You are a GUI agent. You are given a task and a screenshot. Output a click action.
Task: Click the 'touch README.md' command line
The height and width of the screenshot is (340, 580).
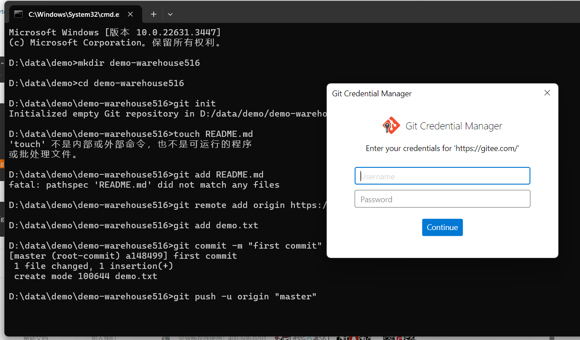coord(131,134)
